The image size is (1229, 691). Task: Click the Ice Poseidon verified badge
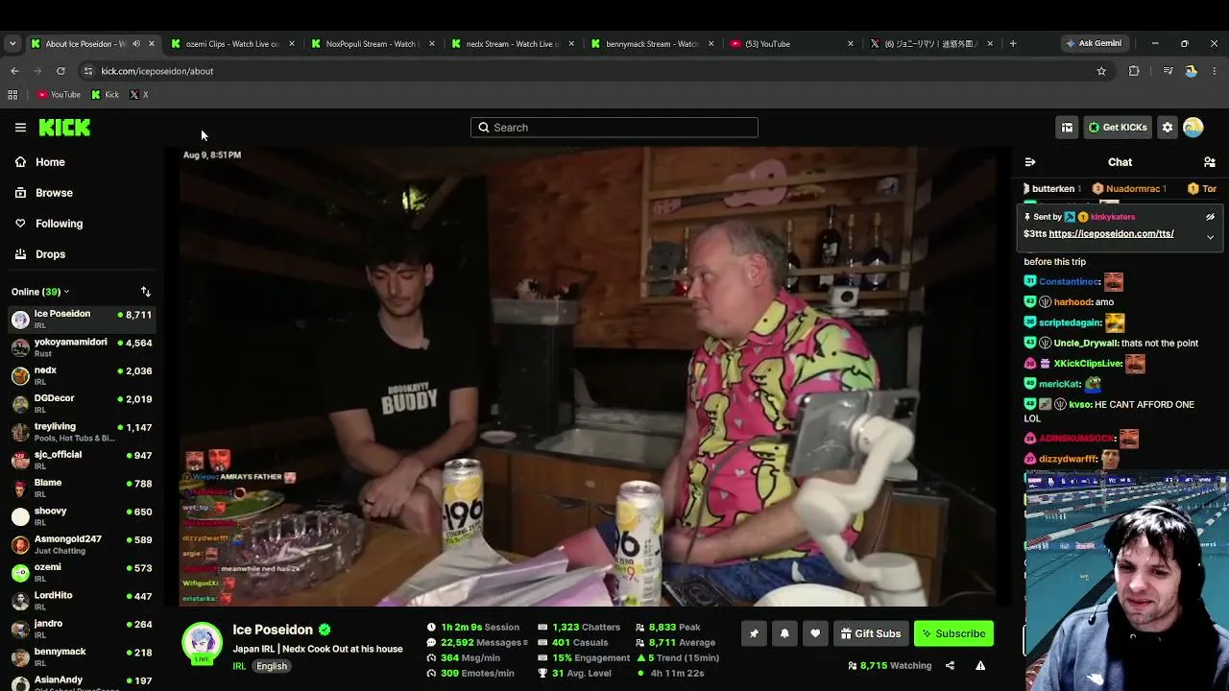[325, 630]
